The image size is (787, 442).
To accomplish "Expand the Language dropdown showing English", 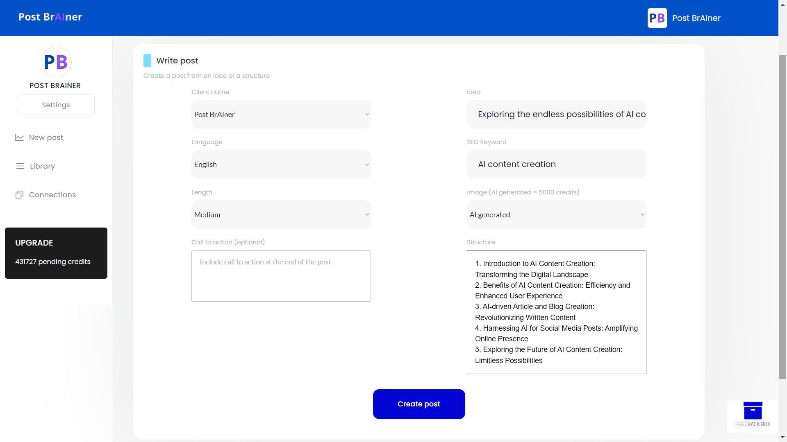I will 281,165.
